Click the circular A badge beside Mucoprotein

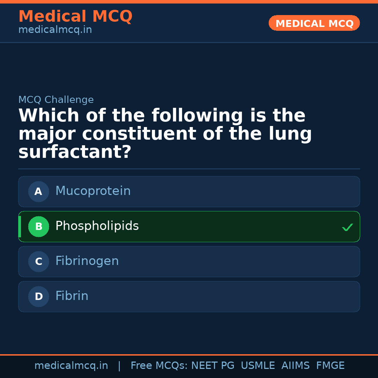coord(38,191)
